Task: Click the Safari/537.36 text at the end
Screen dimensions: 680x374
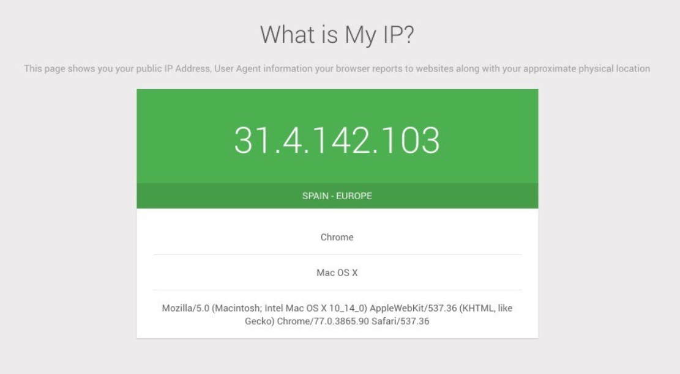Action: pyautogui.click(x=400, y=321)
